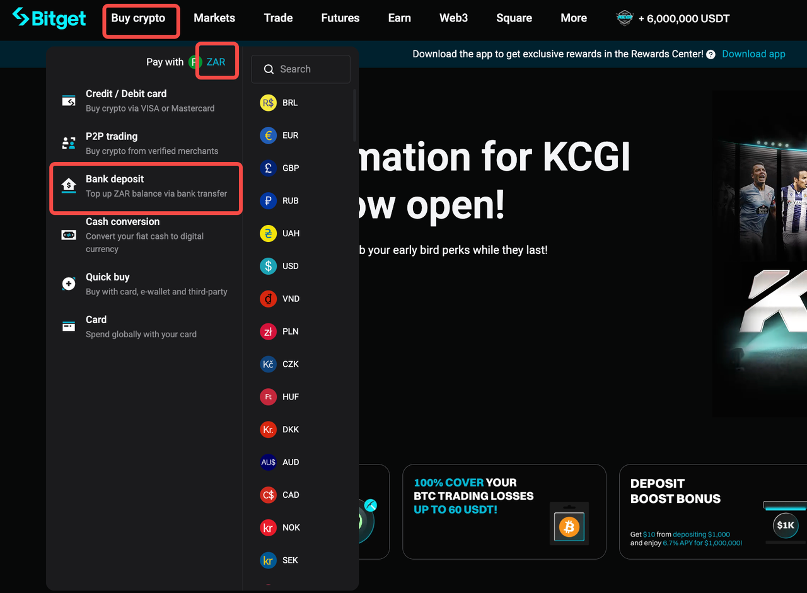The width and height of the screenshot is (807, 593).
Task: Click the Download app link
Action: pos(753,54)
